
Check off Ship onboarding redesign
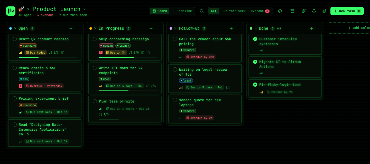click(95, 39)
